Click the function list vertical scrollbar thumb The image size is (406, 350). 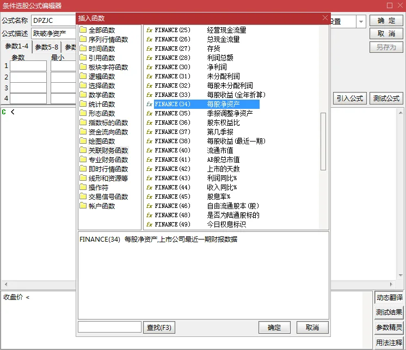coord(323,142)
